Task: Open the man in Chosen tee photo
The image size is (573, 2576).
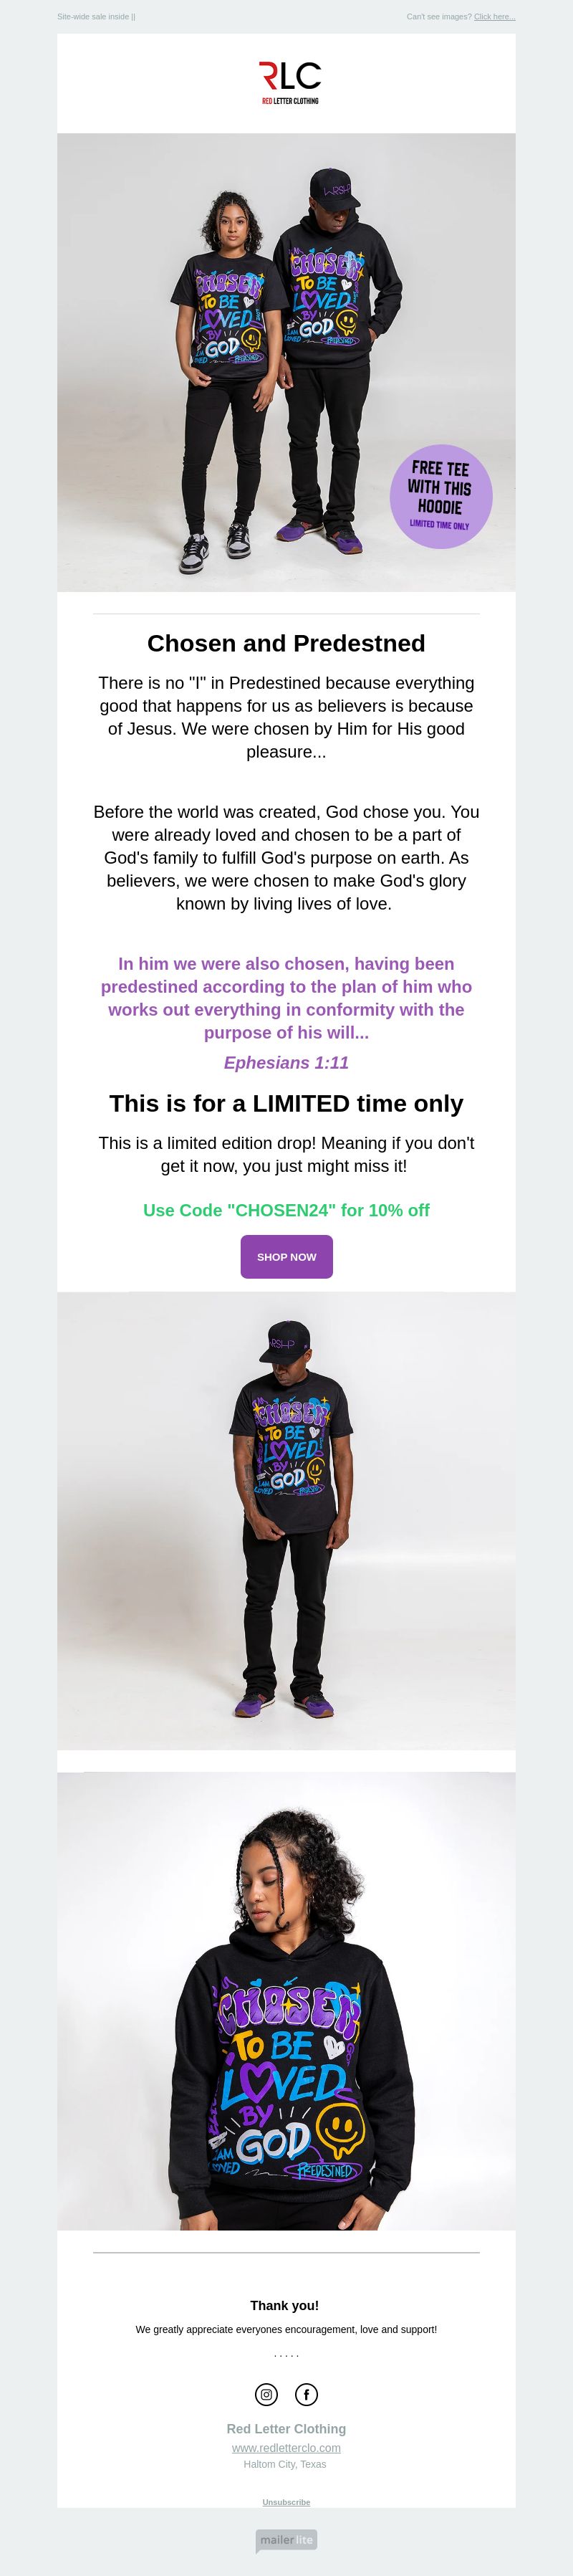Action: point(286,1520)
